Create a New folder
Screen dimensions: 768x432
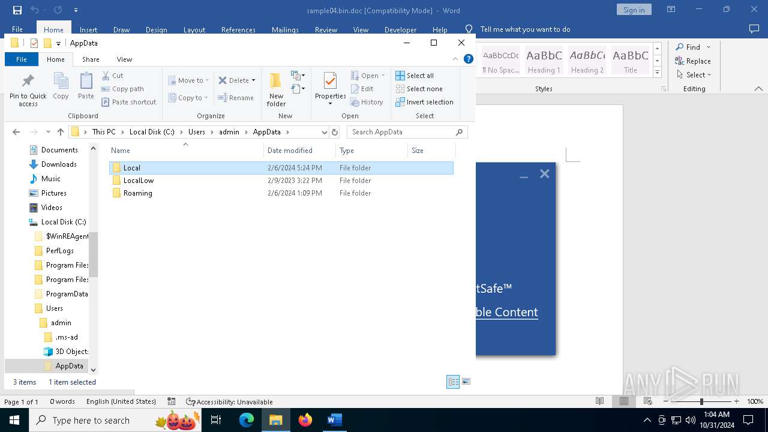point(276,89)
